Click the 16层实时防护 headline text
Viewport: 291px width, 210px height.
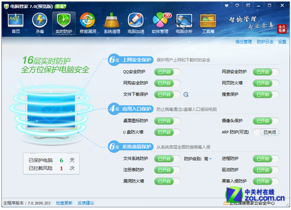[x=47, y=60]
